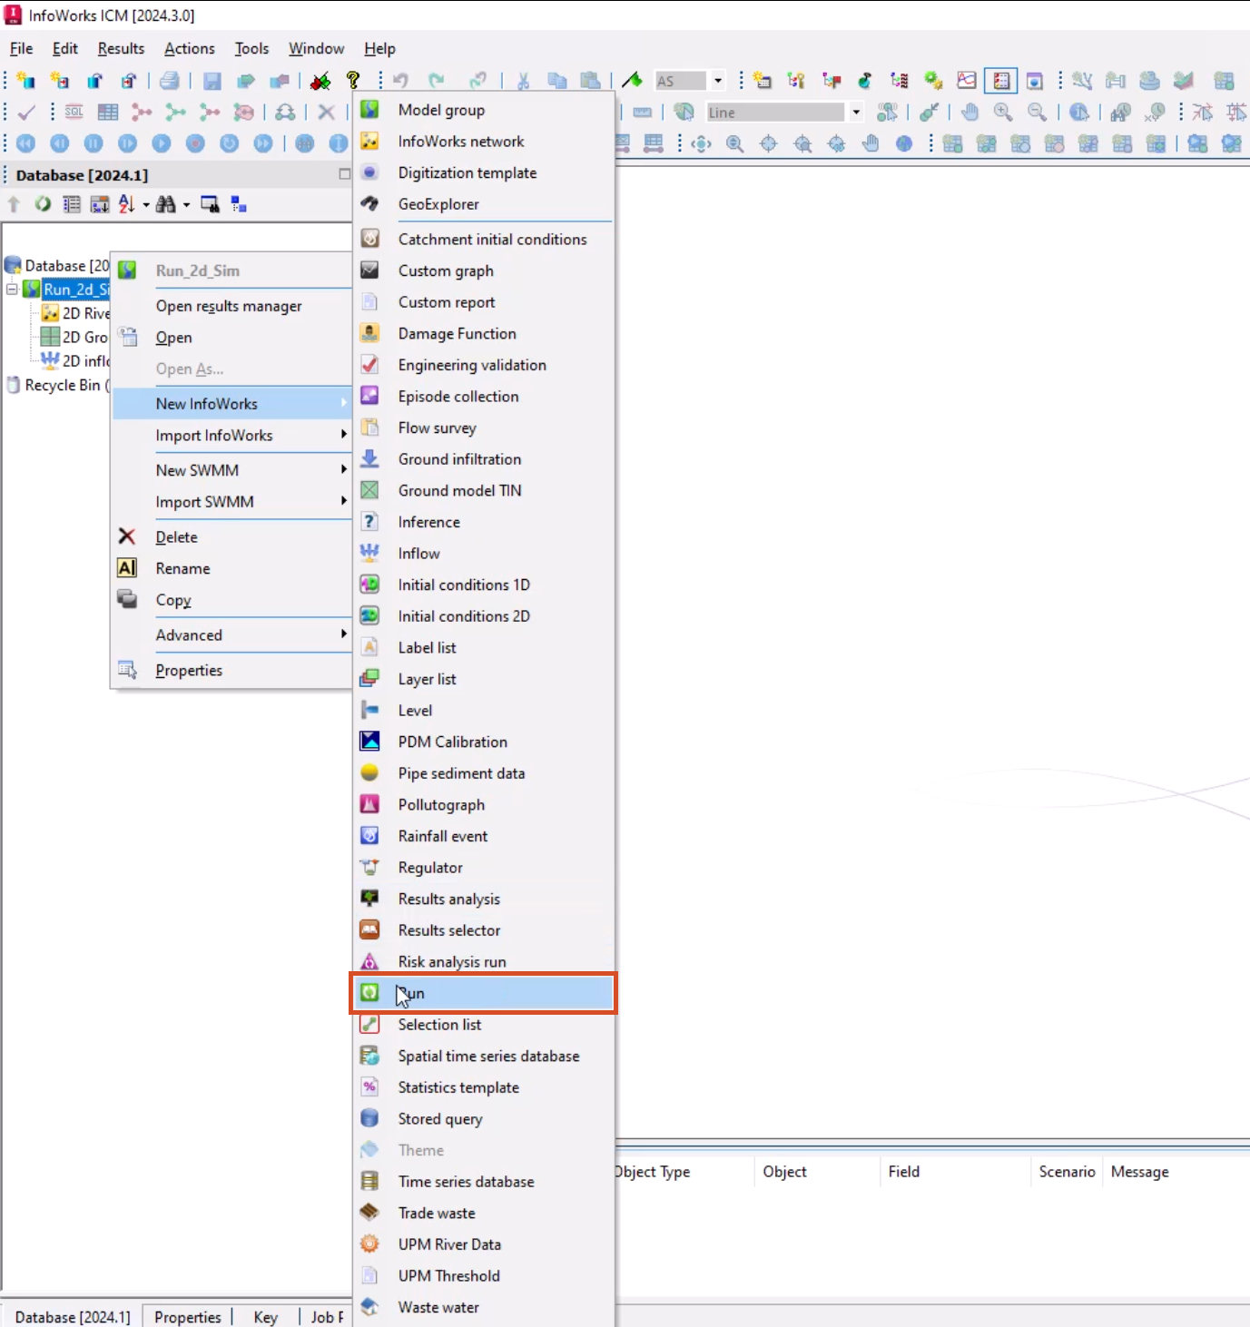Click the up arrow icon in Database panel

[x=14, y=204]
